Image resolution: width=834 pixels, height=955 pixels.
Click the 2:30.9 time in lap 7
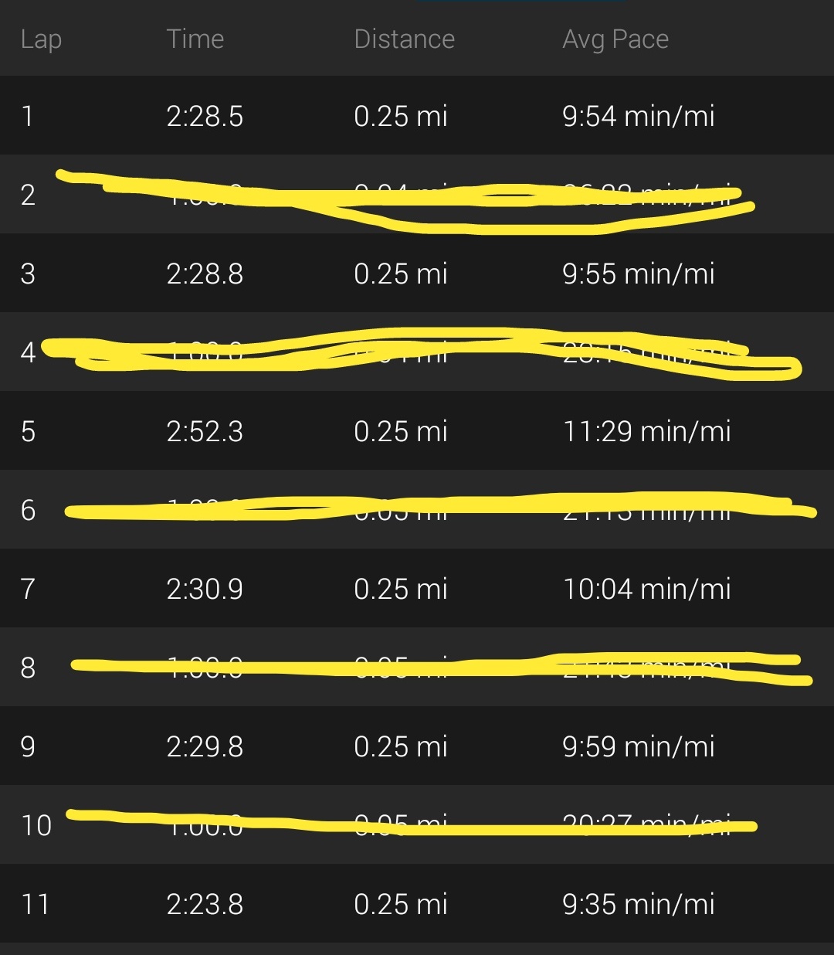205,590
